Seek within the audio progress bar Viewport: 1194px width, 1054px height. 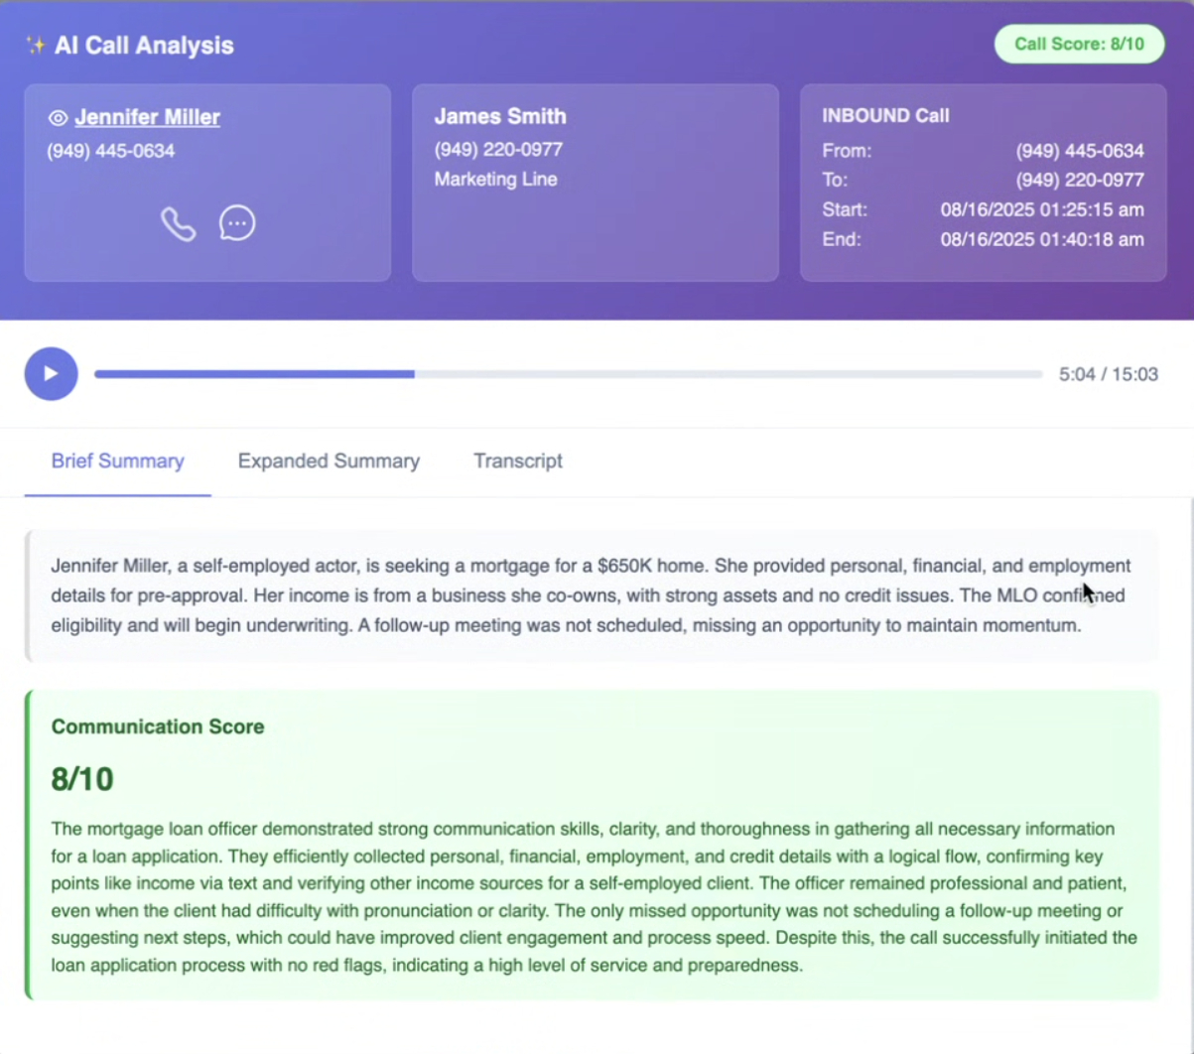pos(568,374)
